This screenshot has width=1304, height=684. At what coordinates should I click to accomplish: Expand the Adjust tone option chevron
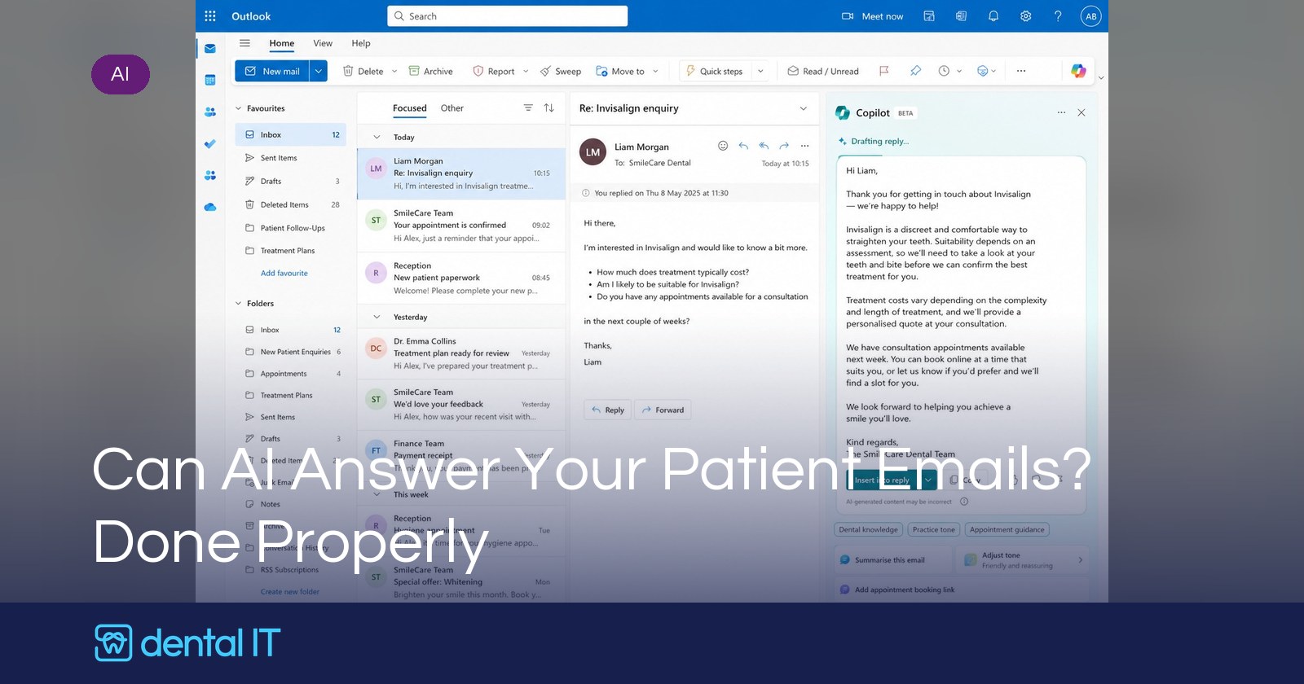point(1081,560)
